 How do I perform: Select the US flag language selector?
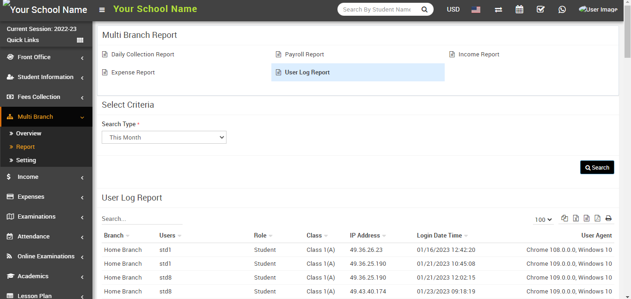click(476, 9)
